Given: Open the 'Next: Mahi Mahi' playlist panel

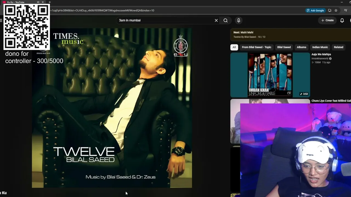Looking at the screenshot, I should pos(291,34).
